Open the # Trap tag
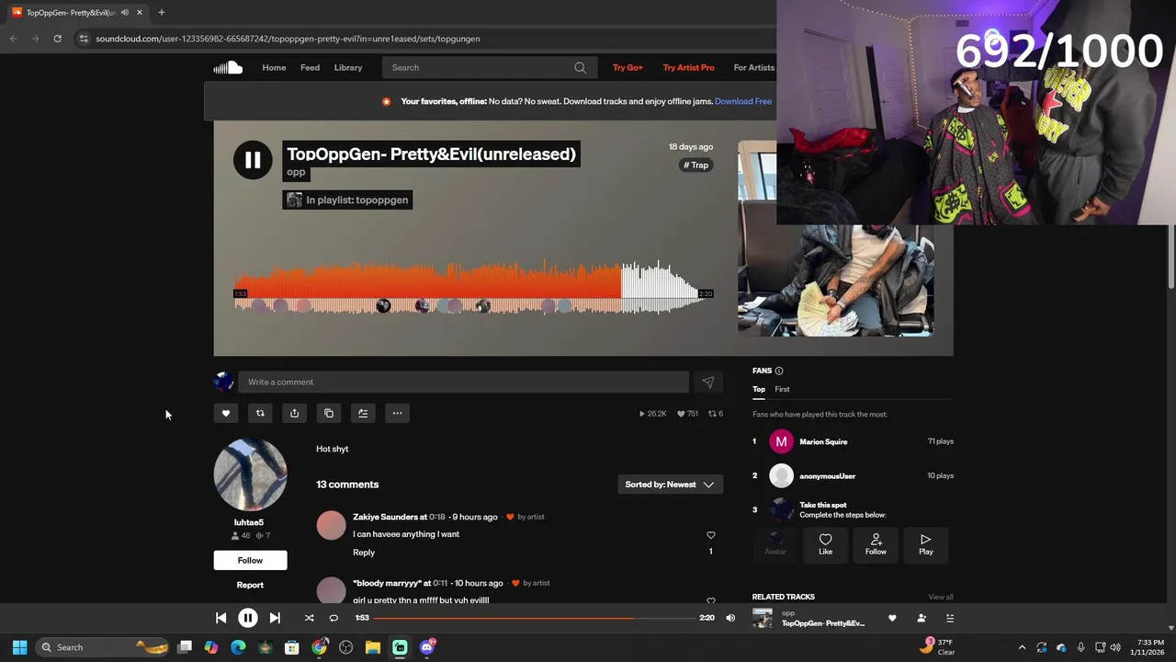The image size is (1176, 662). click(x=695, y=165)
